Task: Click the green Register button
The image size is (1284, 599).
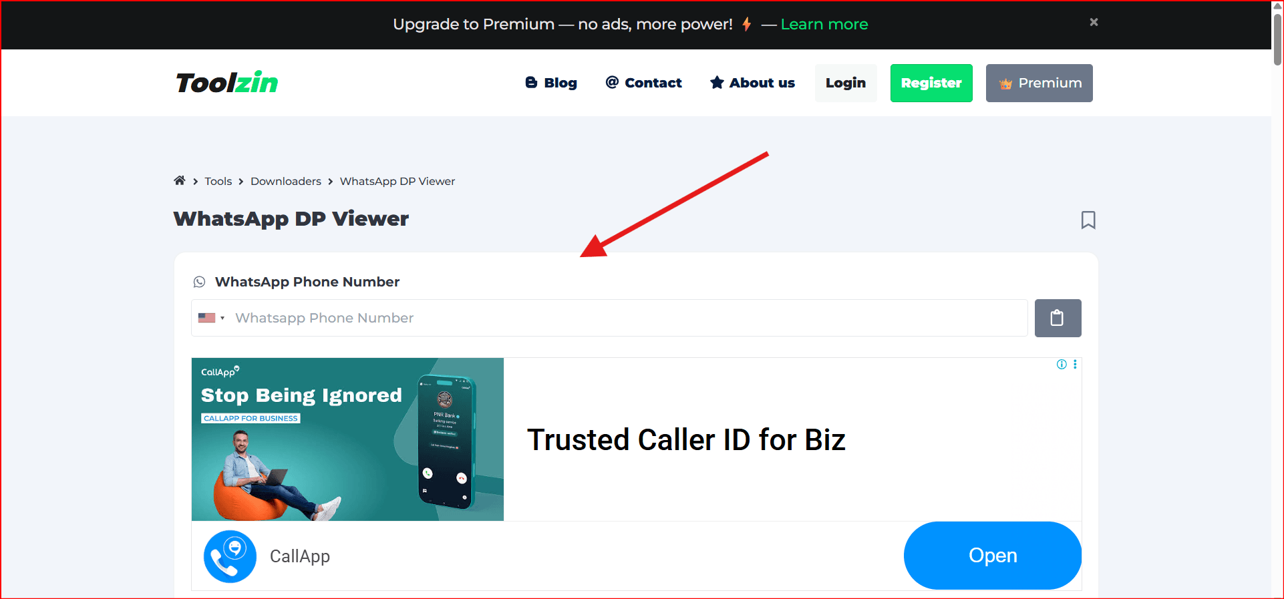Action: click(x=931, y=83)
